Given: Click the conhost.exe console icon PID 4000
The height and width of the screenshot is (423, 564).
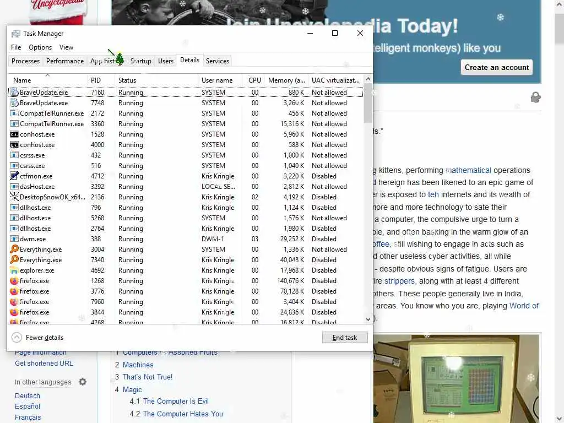Looking at the screenshot, I should click(14, 145).
